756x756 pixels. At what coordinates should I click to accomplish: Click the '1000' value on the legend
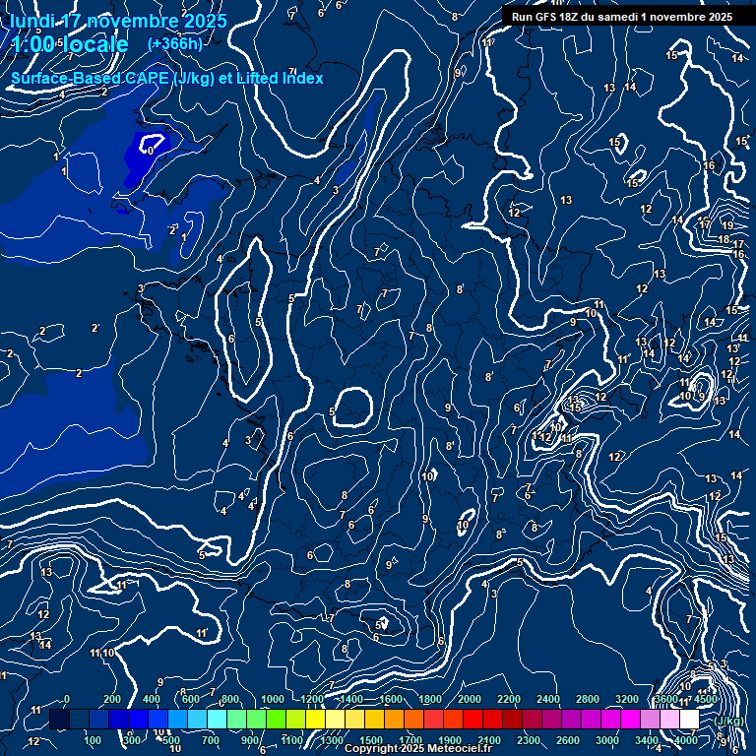(x=273, y=699)
